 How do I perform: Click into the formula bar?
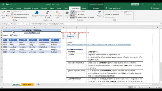click(x=95, y=24)
